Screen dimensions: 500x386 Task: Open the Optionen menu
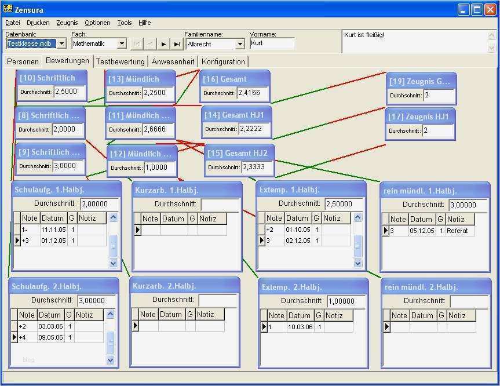pyautogui.click(x=97, y=23)
